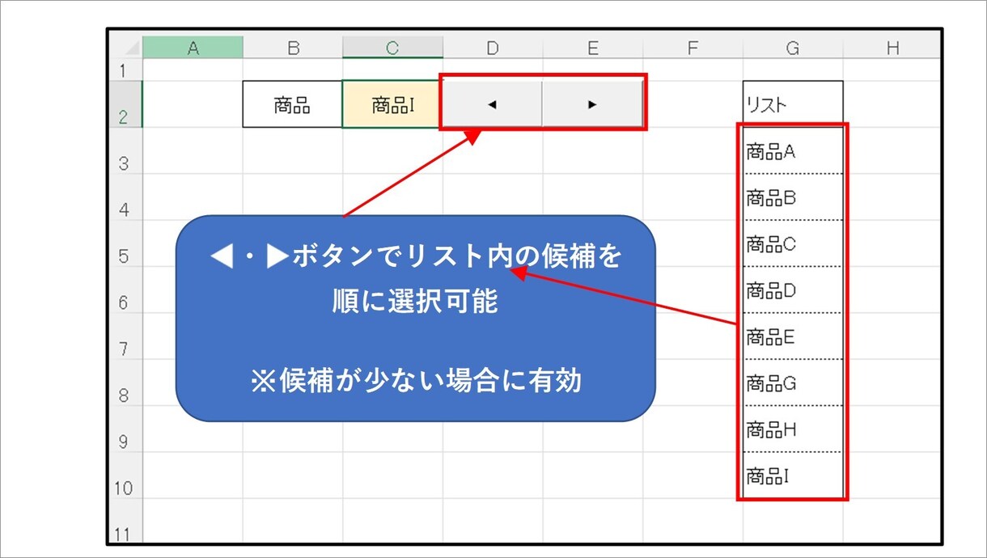Select column B header
Screen dimensions: 987x558
293,48
